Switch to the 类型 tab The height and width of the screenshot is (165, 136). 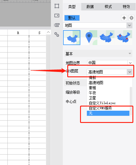click(x=72, y=7)
